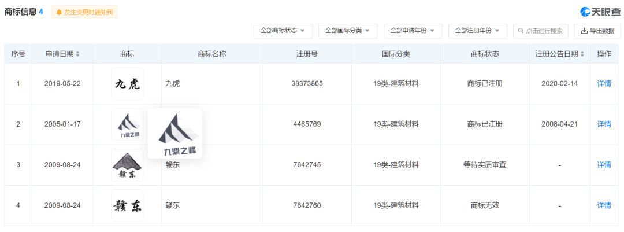Expand the 全部注册年份 filter
Image resolution: width=624 pixels, height=232 pixels.
pyautogui.click(x=477, y=31)
